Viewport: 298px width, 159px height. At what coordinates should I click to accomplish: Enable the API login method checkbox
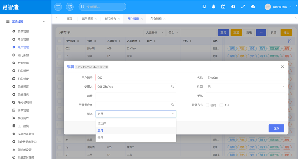(221, 105)
